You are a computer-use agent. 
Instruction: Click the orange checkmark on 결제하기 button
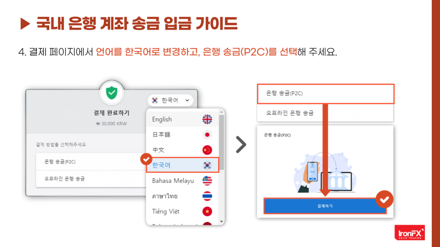click(384, 199)
